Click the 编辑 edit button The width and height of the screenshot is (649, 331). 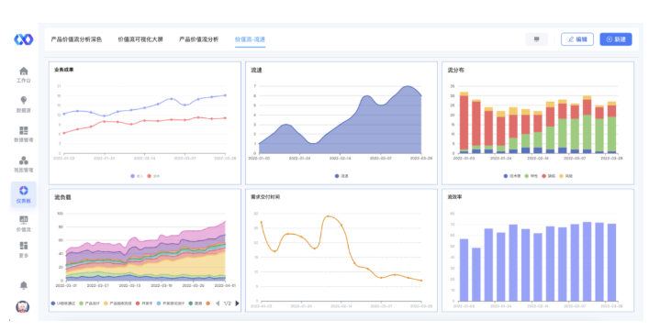pos(577,39)
